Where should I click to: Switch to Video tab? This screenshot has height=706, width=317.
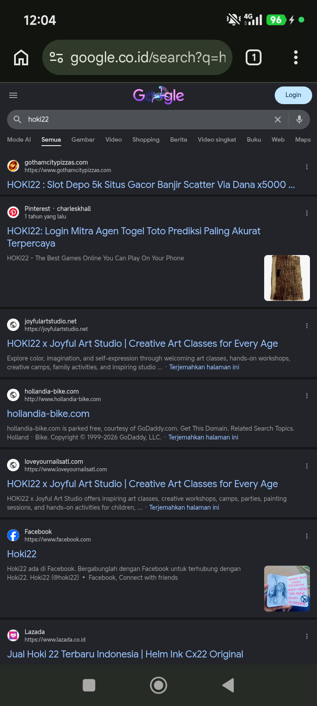[114, 139]
